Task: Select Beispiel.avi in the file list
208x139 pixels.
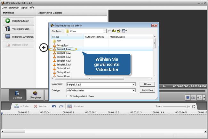Action: pos(60,45)
